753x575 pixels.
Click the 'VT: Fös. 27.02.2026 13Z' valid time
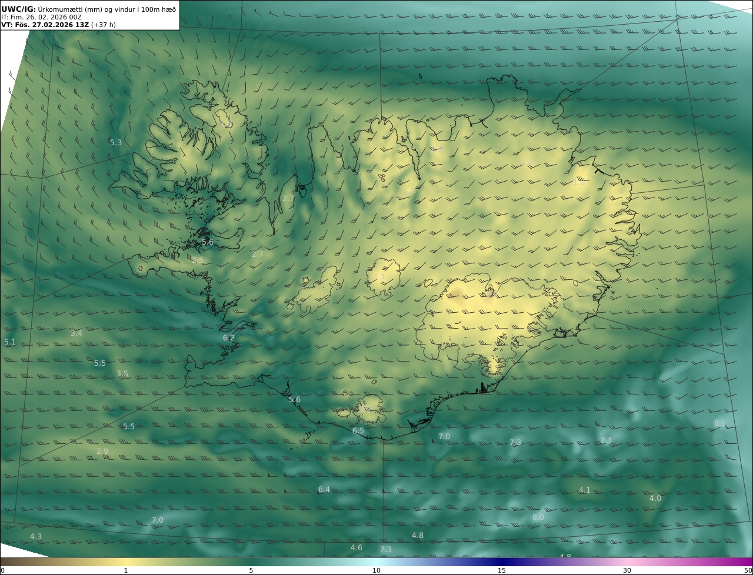point(45,25)
